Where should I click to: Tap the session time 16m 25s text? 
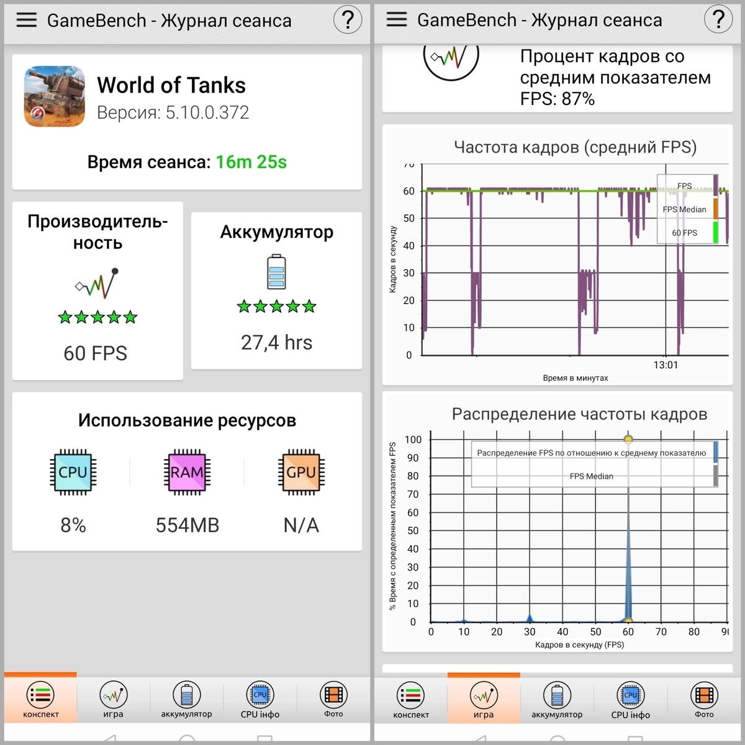coord(251,162)
